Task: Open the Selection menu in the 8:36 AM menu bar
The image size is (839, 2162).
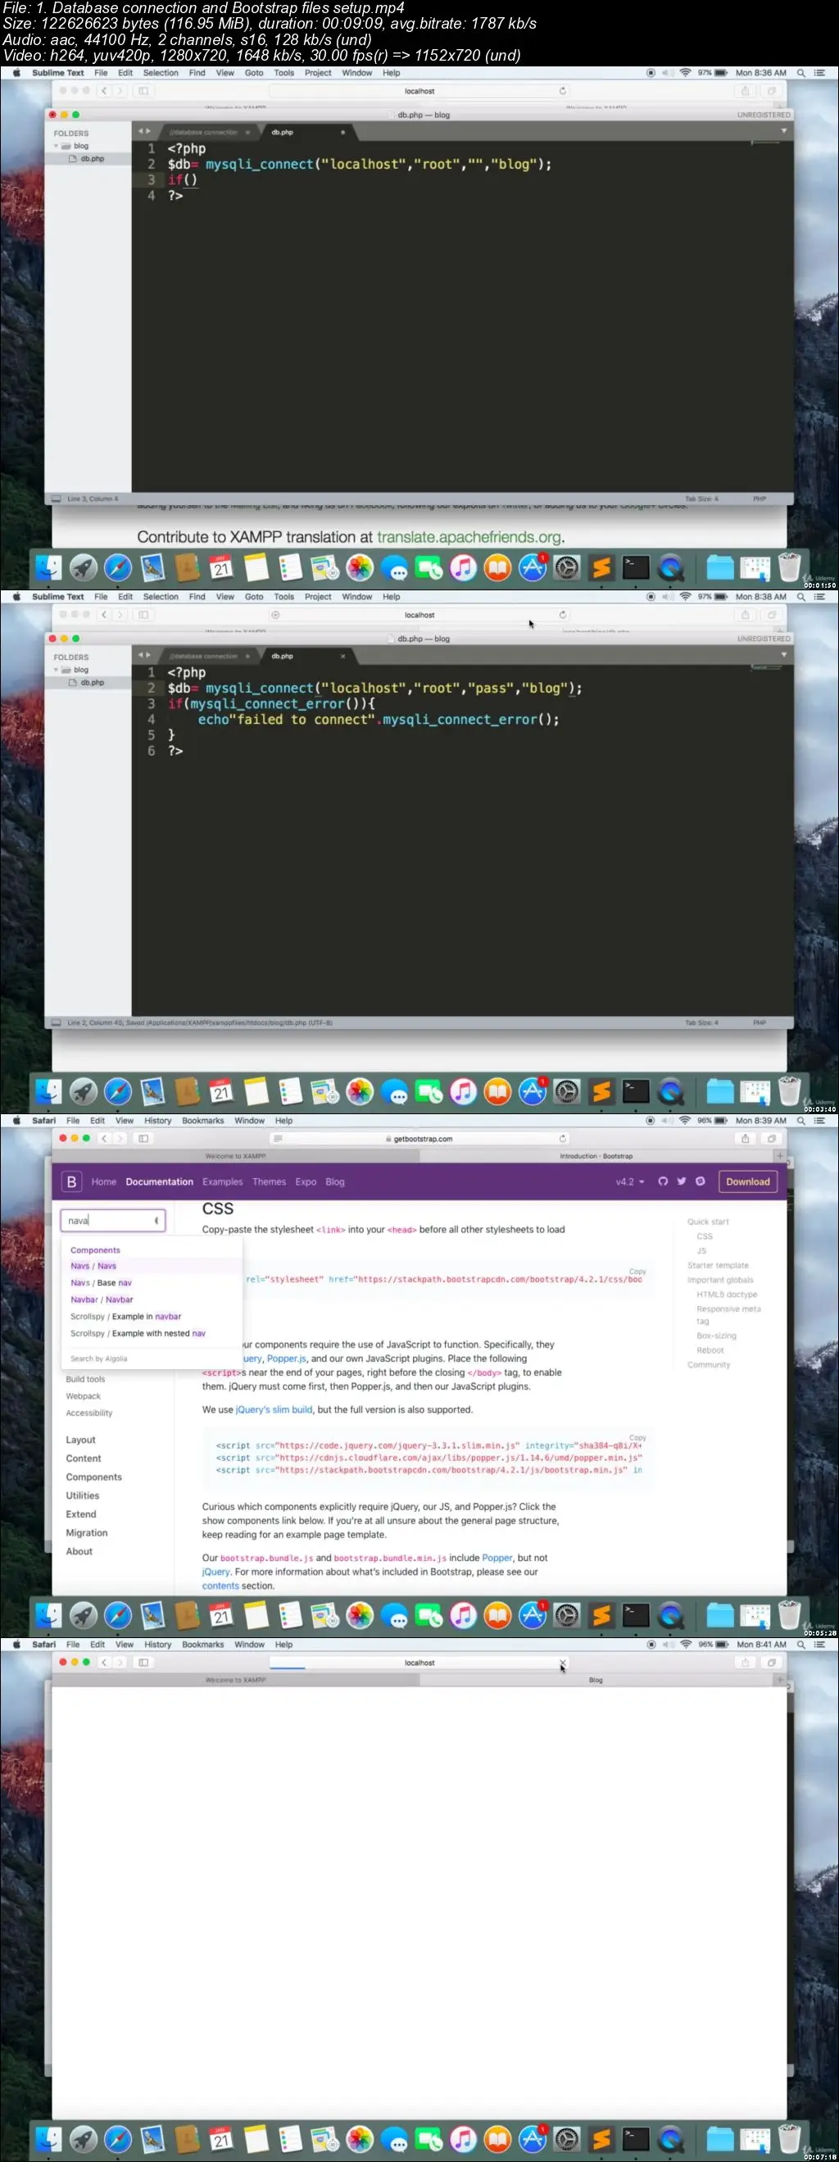Action: (161, 73)
